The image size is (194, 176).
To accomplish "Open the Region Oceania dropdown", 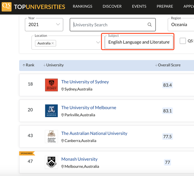I will (181, 25).
